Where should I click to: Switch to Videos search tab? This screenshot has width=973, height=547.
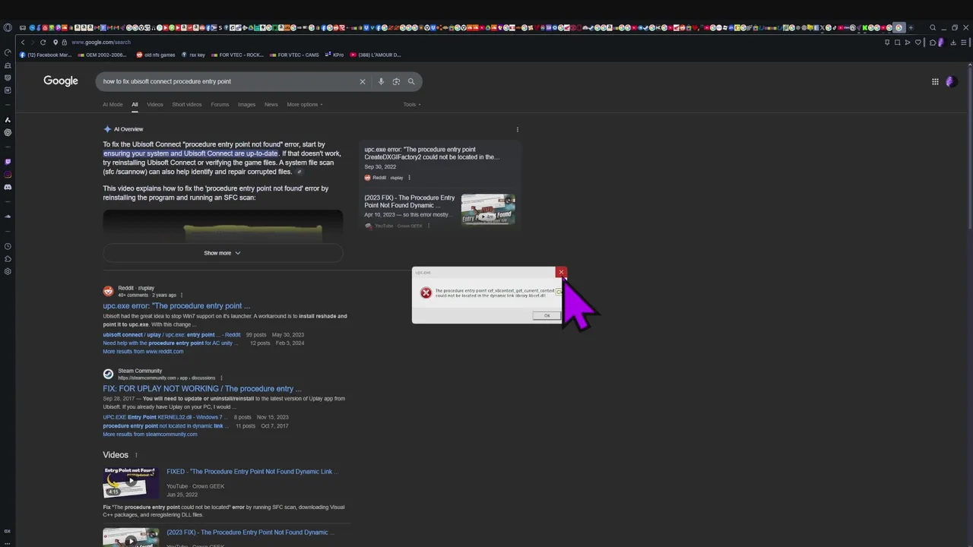tap(155, 104)
